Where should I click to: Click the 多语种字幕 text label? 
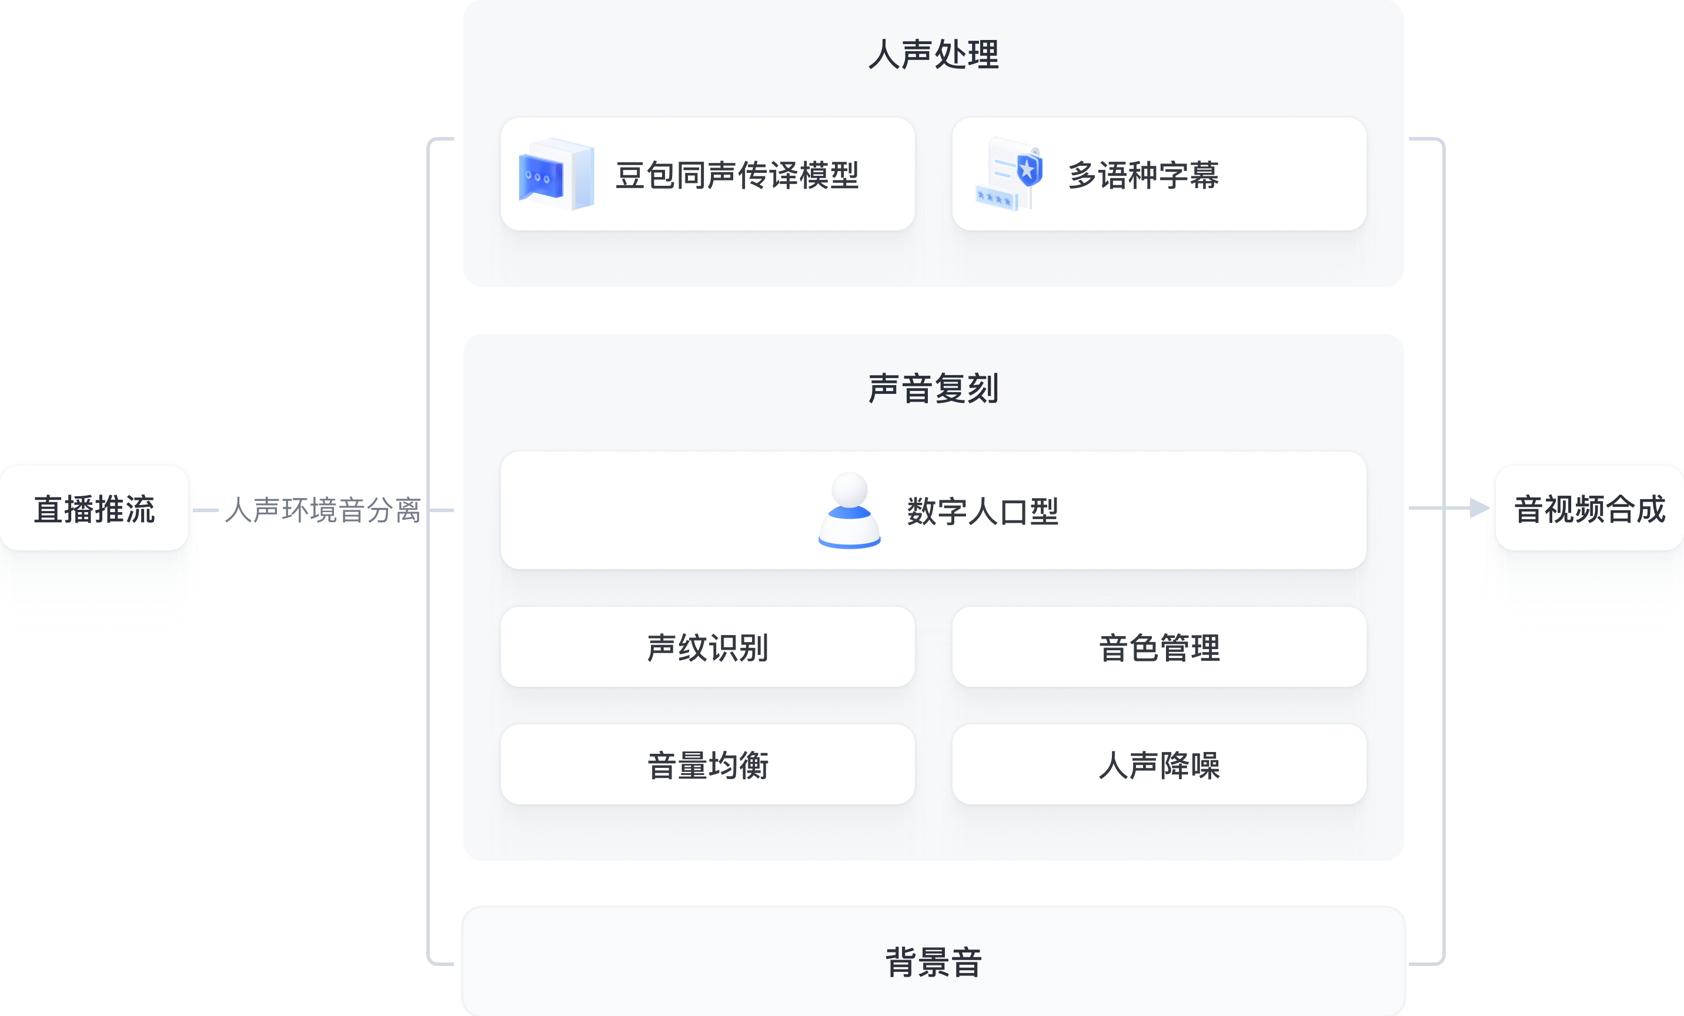click(x=1144, y=175)
